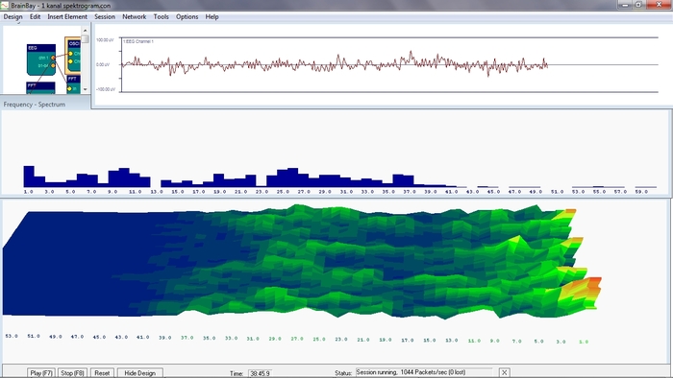Click the OSCI first input port
The height and width of the screenshot is (378, 673).
70,54
